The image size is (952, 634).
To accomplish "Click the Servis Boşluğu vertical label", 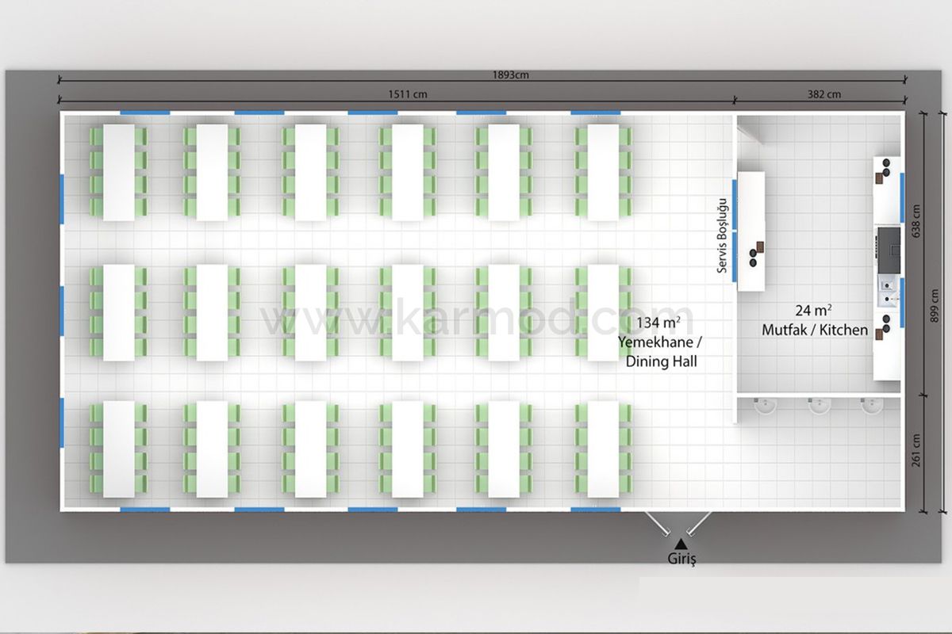I will [x=722, y=236].
